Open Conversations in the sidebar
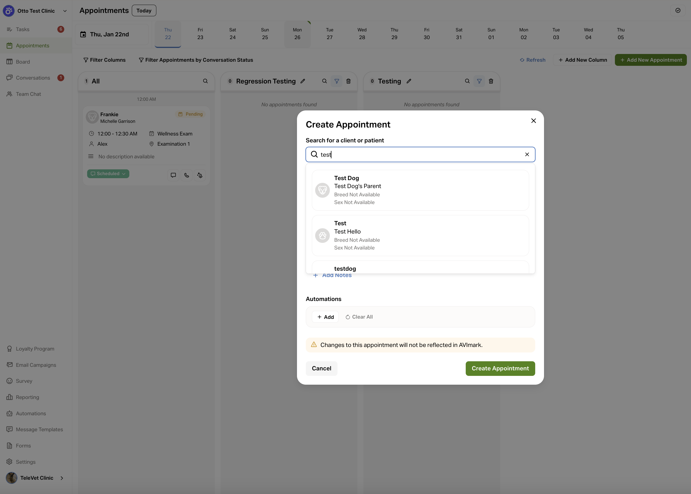Screen dimensions: 691x494 click(33, 78)
